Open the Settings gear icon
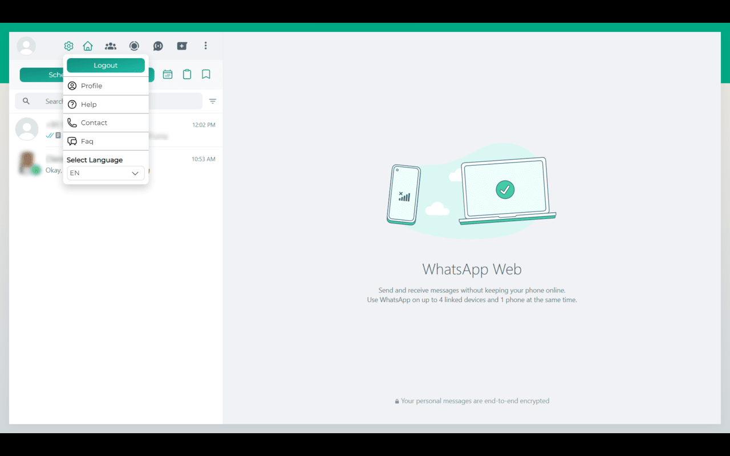The height and width of the screenshot is (456, 730). (68, 46)
